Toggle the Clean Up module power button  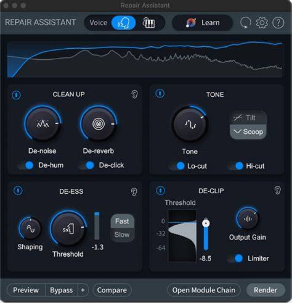pos(16,95)
